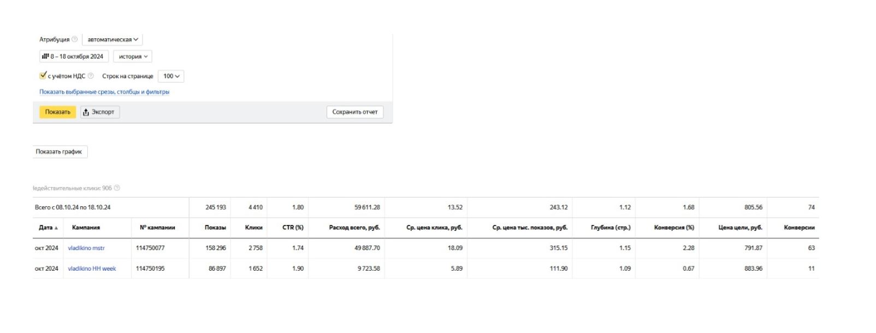Screen dimensions: 876x333
Task: Click the CTR (%) column header
Action: coord(293,228)
